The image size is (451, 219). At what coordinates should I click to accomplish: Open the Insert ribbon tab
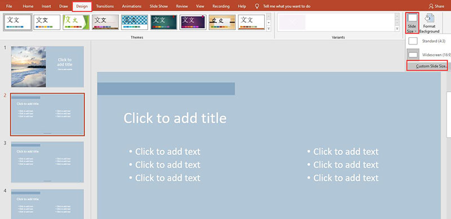[46, 6]
